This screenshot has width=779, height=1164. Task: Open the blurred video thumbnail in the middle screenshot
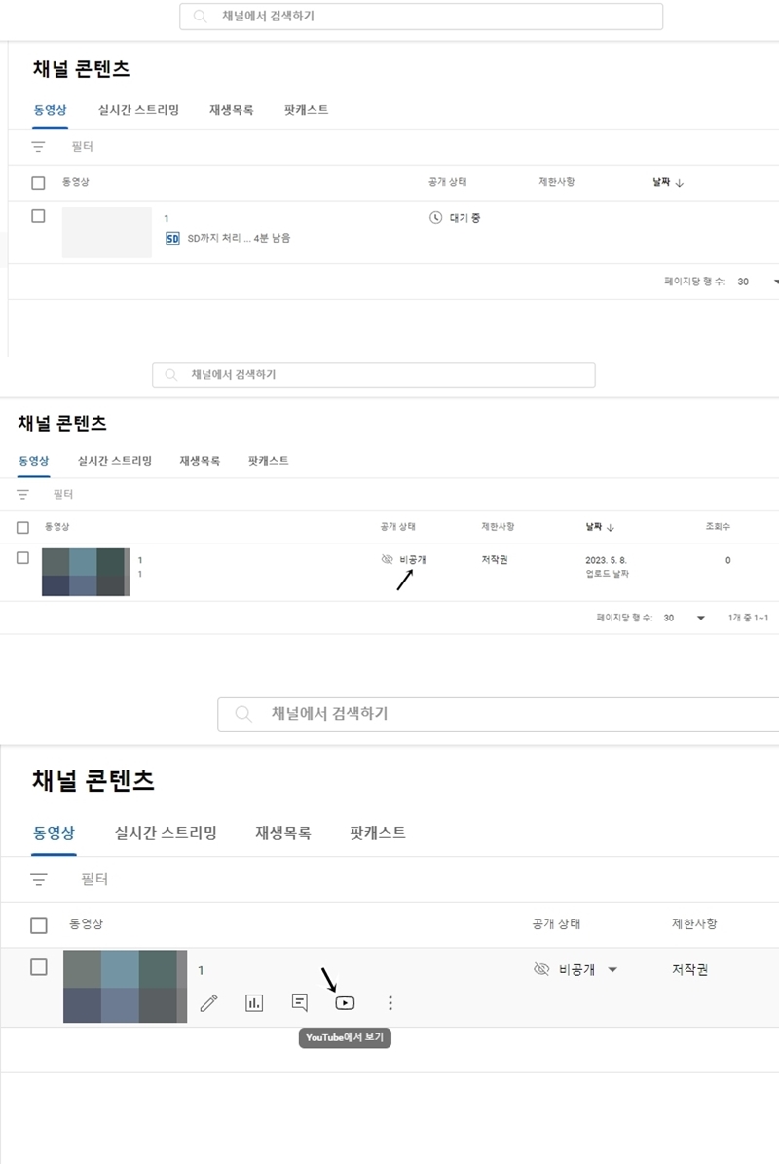pyautogui.click(x=86, y=572)
